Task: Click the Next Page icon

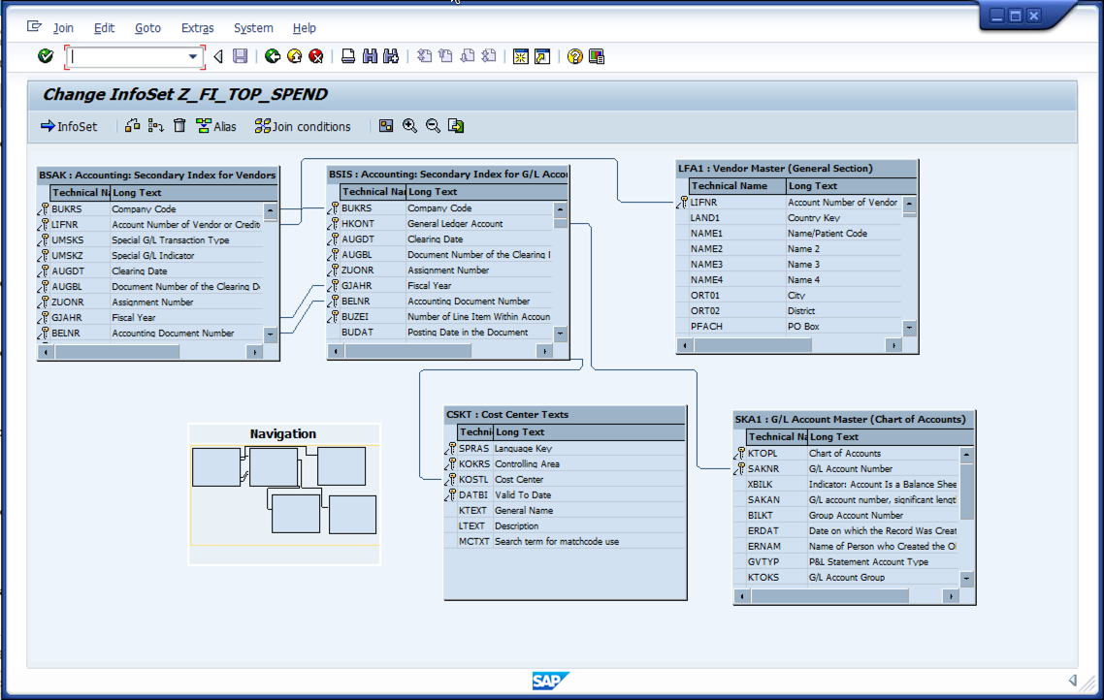Action: coord(468,56)
